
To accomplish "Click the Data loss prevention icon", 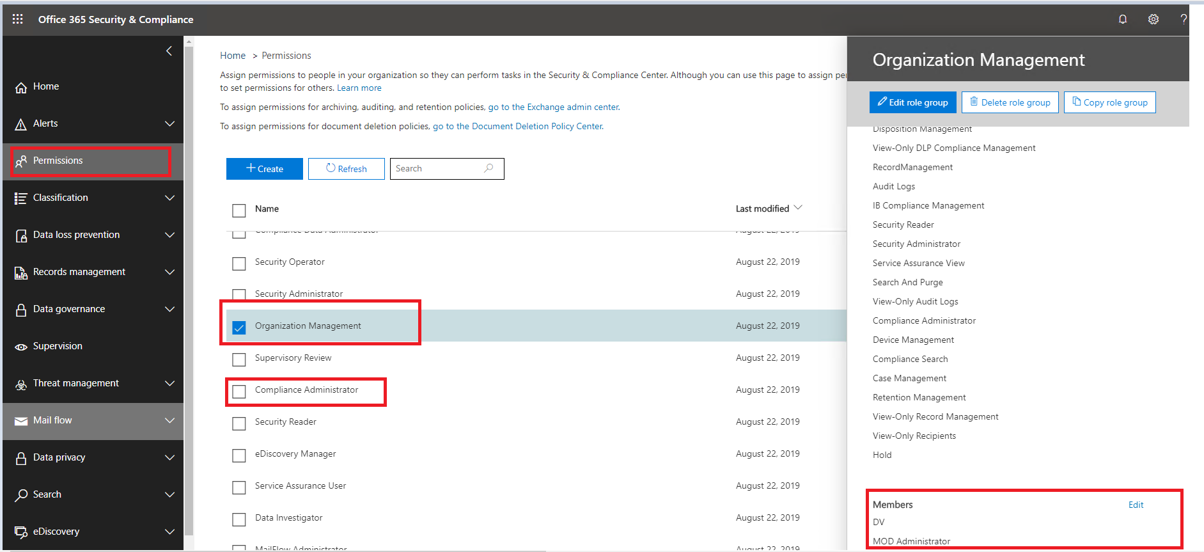I will [21, 235].
